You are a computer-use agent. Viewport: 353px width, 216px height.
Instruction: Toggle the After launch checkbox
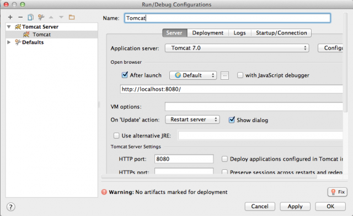(125, 75)
